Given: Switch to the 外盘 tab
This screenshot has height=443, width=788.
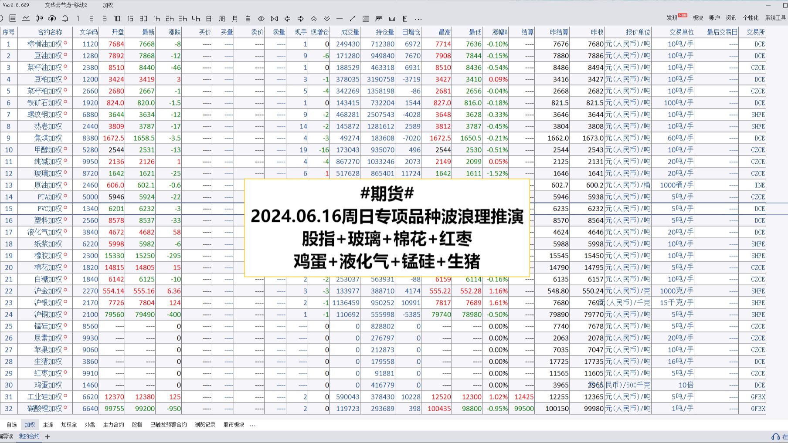Looking at the screenshot, I should pyautogui.click(x=90, y=425).
